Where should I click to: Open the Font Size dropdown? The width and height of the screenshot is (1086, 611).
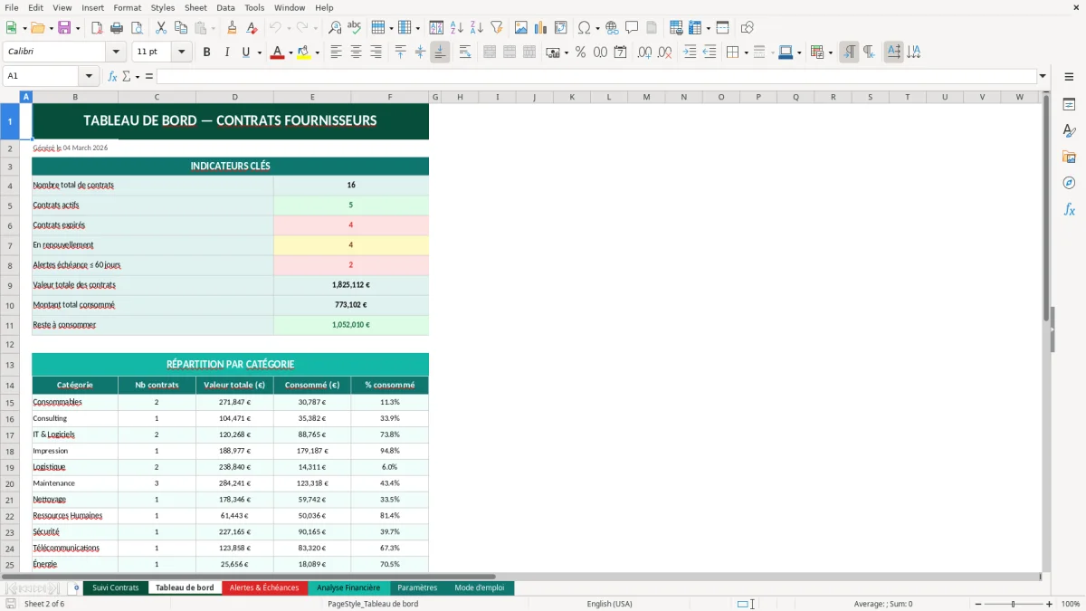click(182, 53)
